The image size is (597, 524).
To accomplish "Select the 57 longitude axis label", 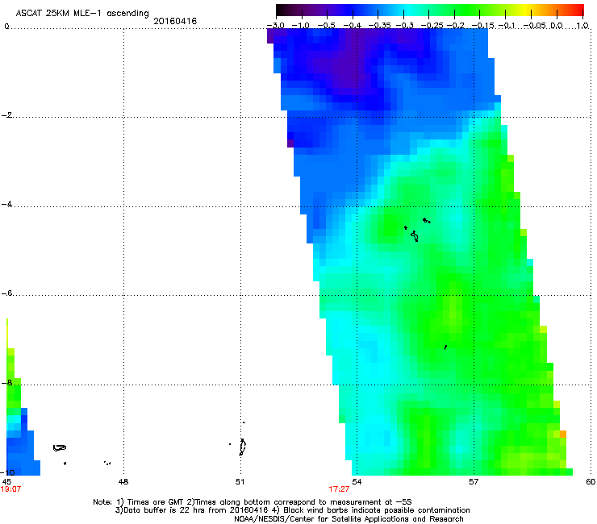I will pos(474,482).
